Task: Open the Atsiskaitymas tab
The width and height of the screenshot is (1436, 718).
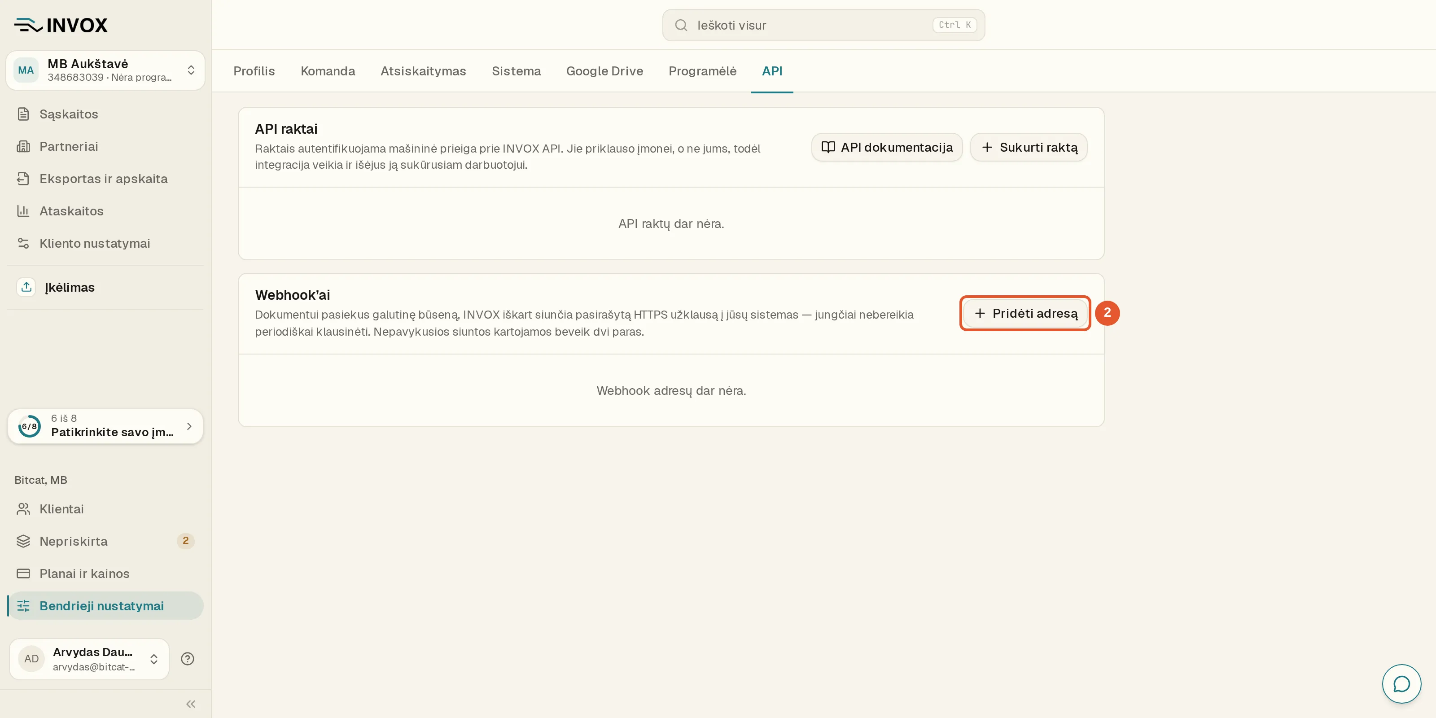Action: tap(423, 71)
